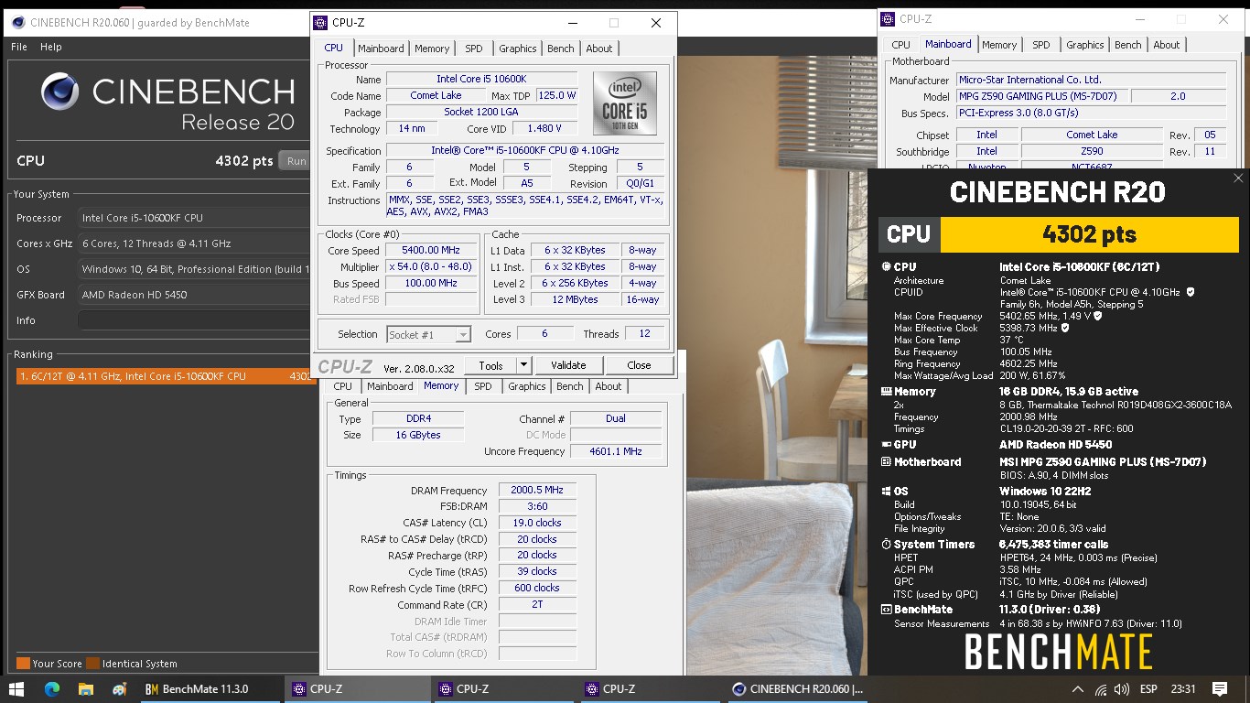Image resolution: width=1250 pixels, height=703 pixels.
Task: Click the clock icon beside System Timers
Action: [x=886, y=545]
